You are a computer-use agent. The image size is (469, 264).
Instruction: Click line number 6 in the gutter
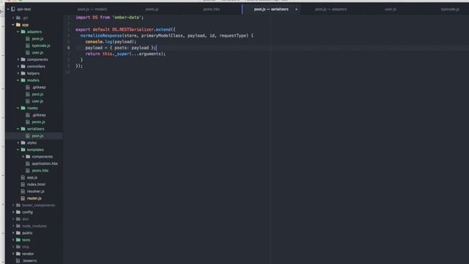pyautogui.click(x=68, y=48)
